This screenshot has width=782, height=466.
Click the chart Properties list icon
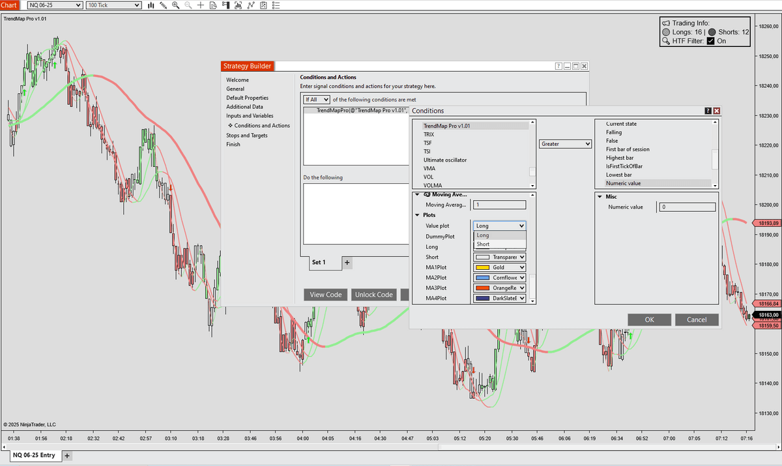[275, 5]
